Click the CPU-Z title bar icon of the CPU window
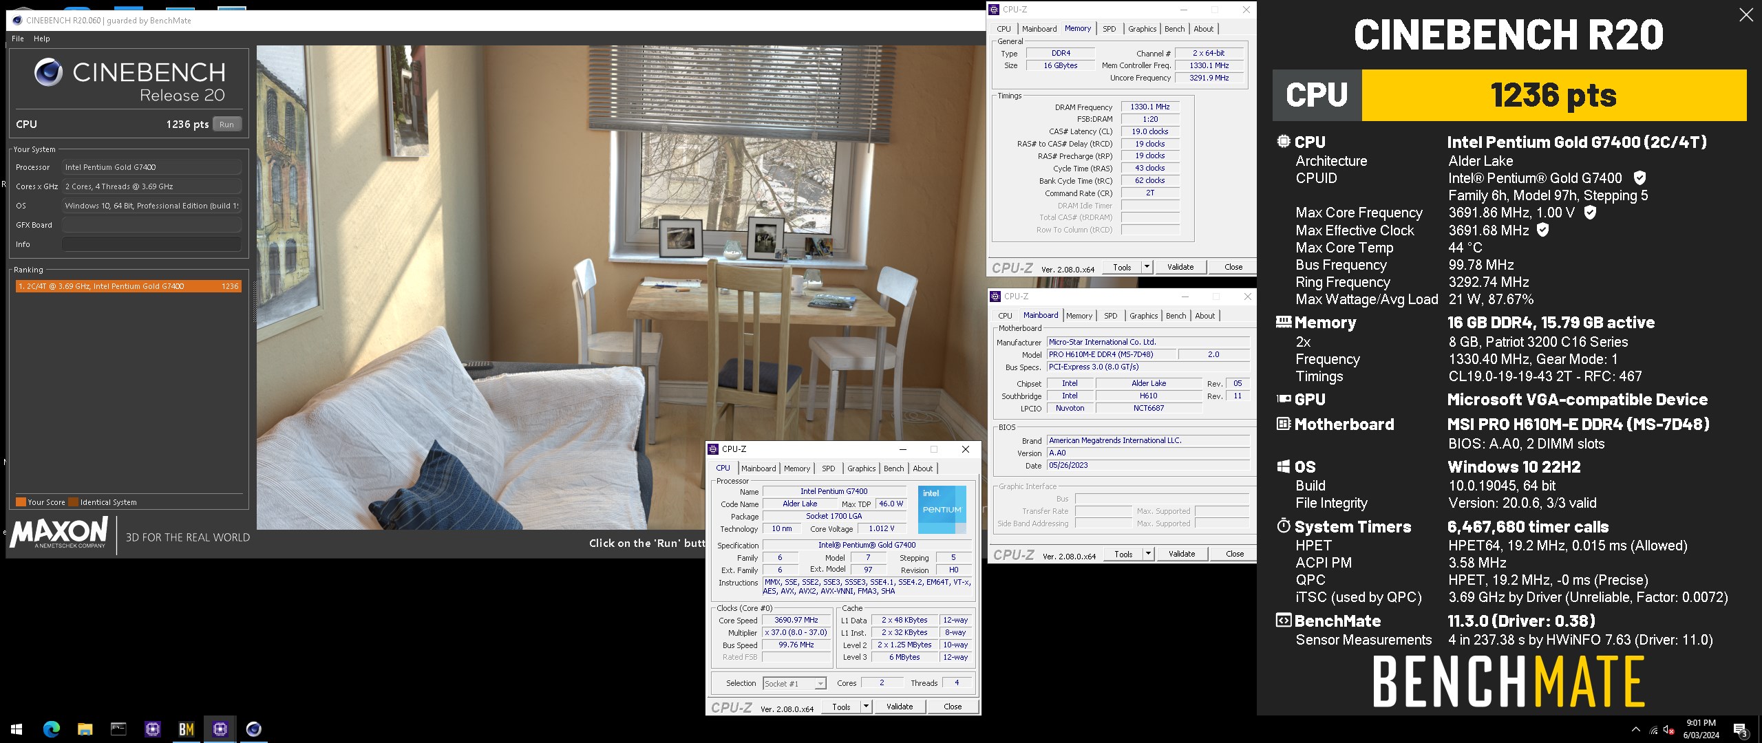Image resolution: width=1762 pixels, height=743 pixels. pyautogui.click(x=714, y=449)
